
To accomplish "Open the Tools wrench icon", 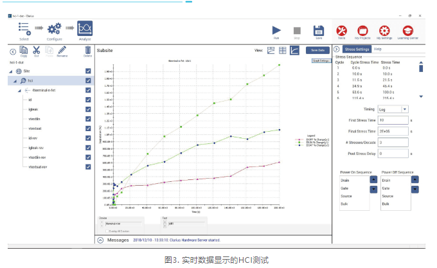I will (x=342, y=30).
